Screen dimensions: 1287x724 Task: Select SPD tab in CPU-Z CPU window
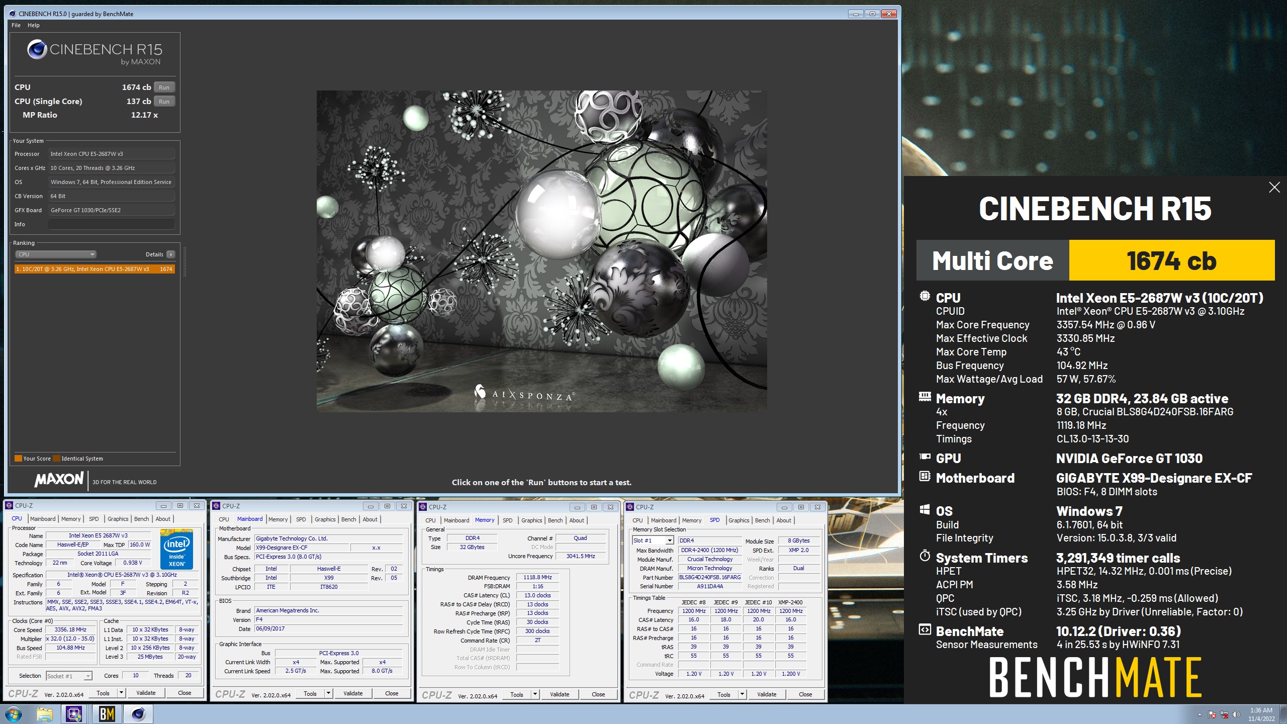[94, 519]
